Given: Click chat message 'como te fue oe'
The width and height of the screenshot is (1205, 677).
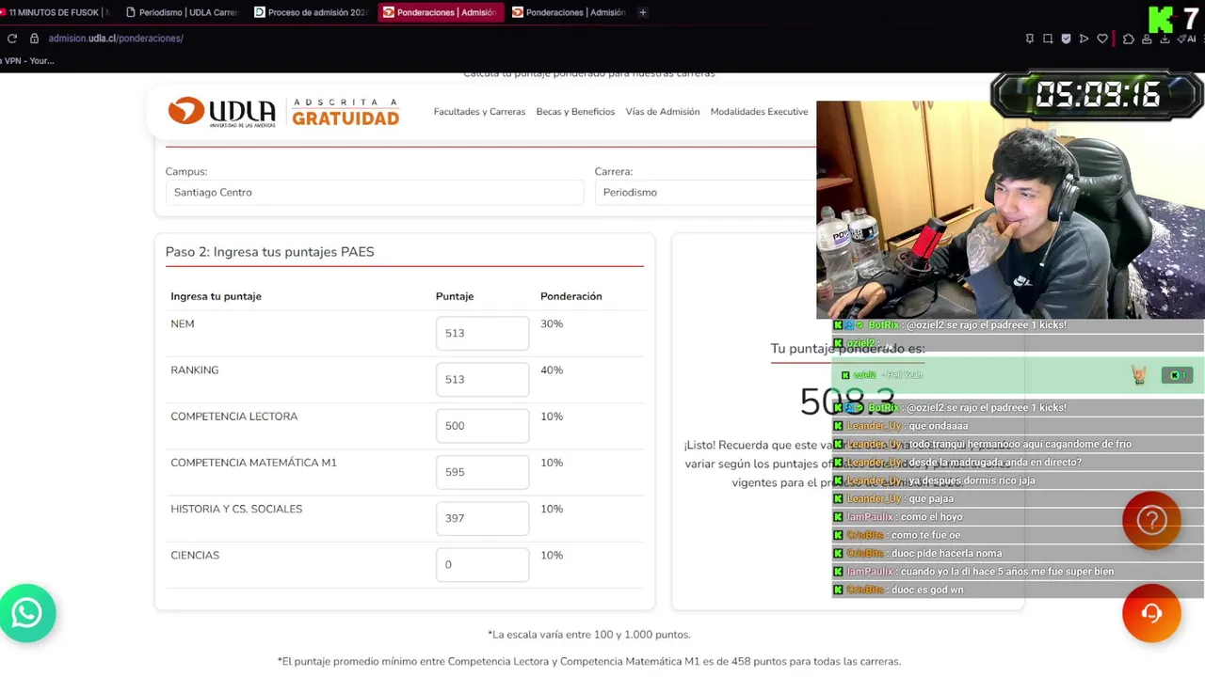Looking at the screenshot, I should pos(925,535).
